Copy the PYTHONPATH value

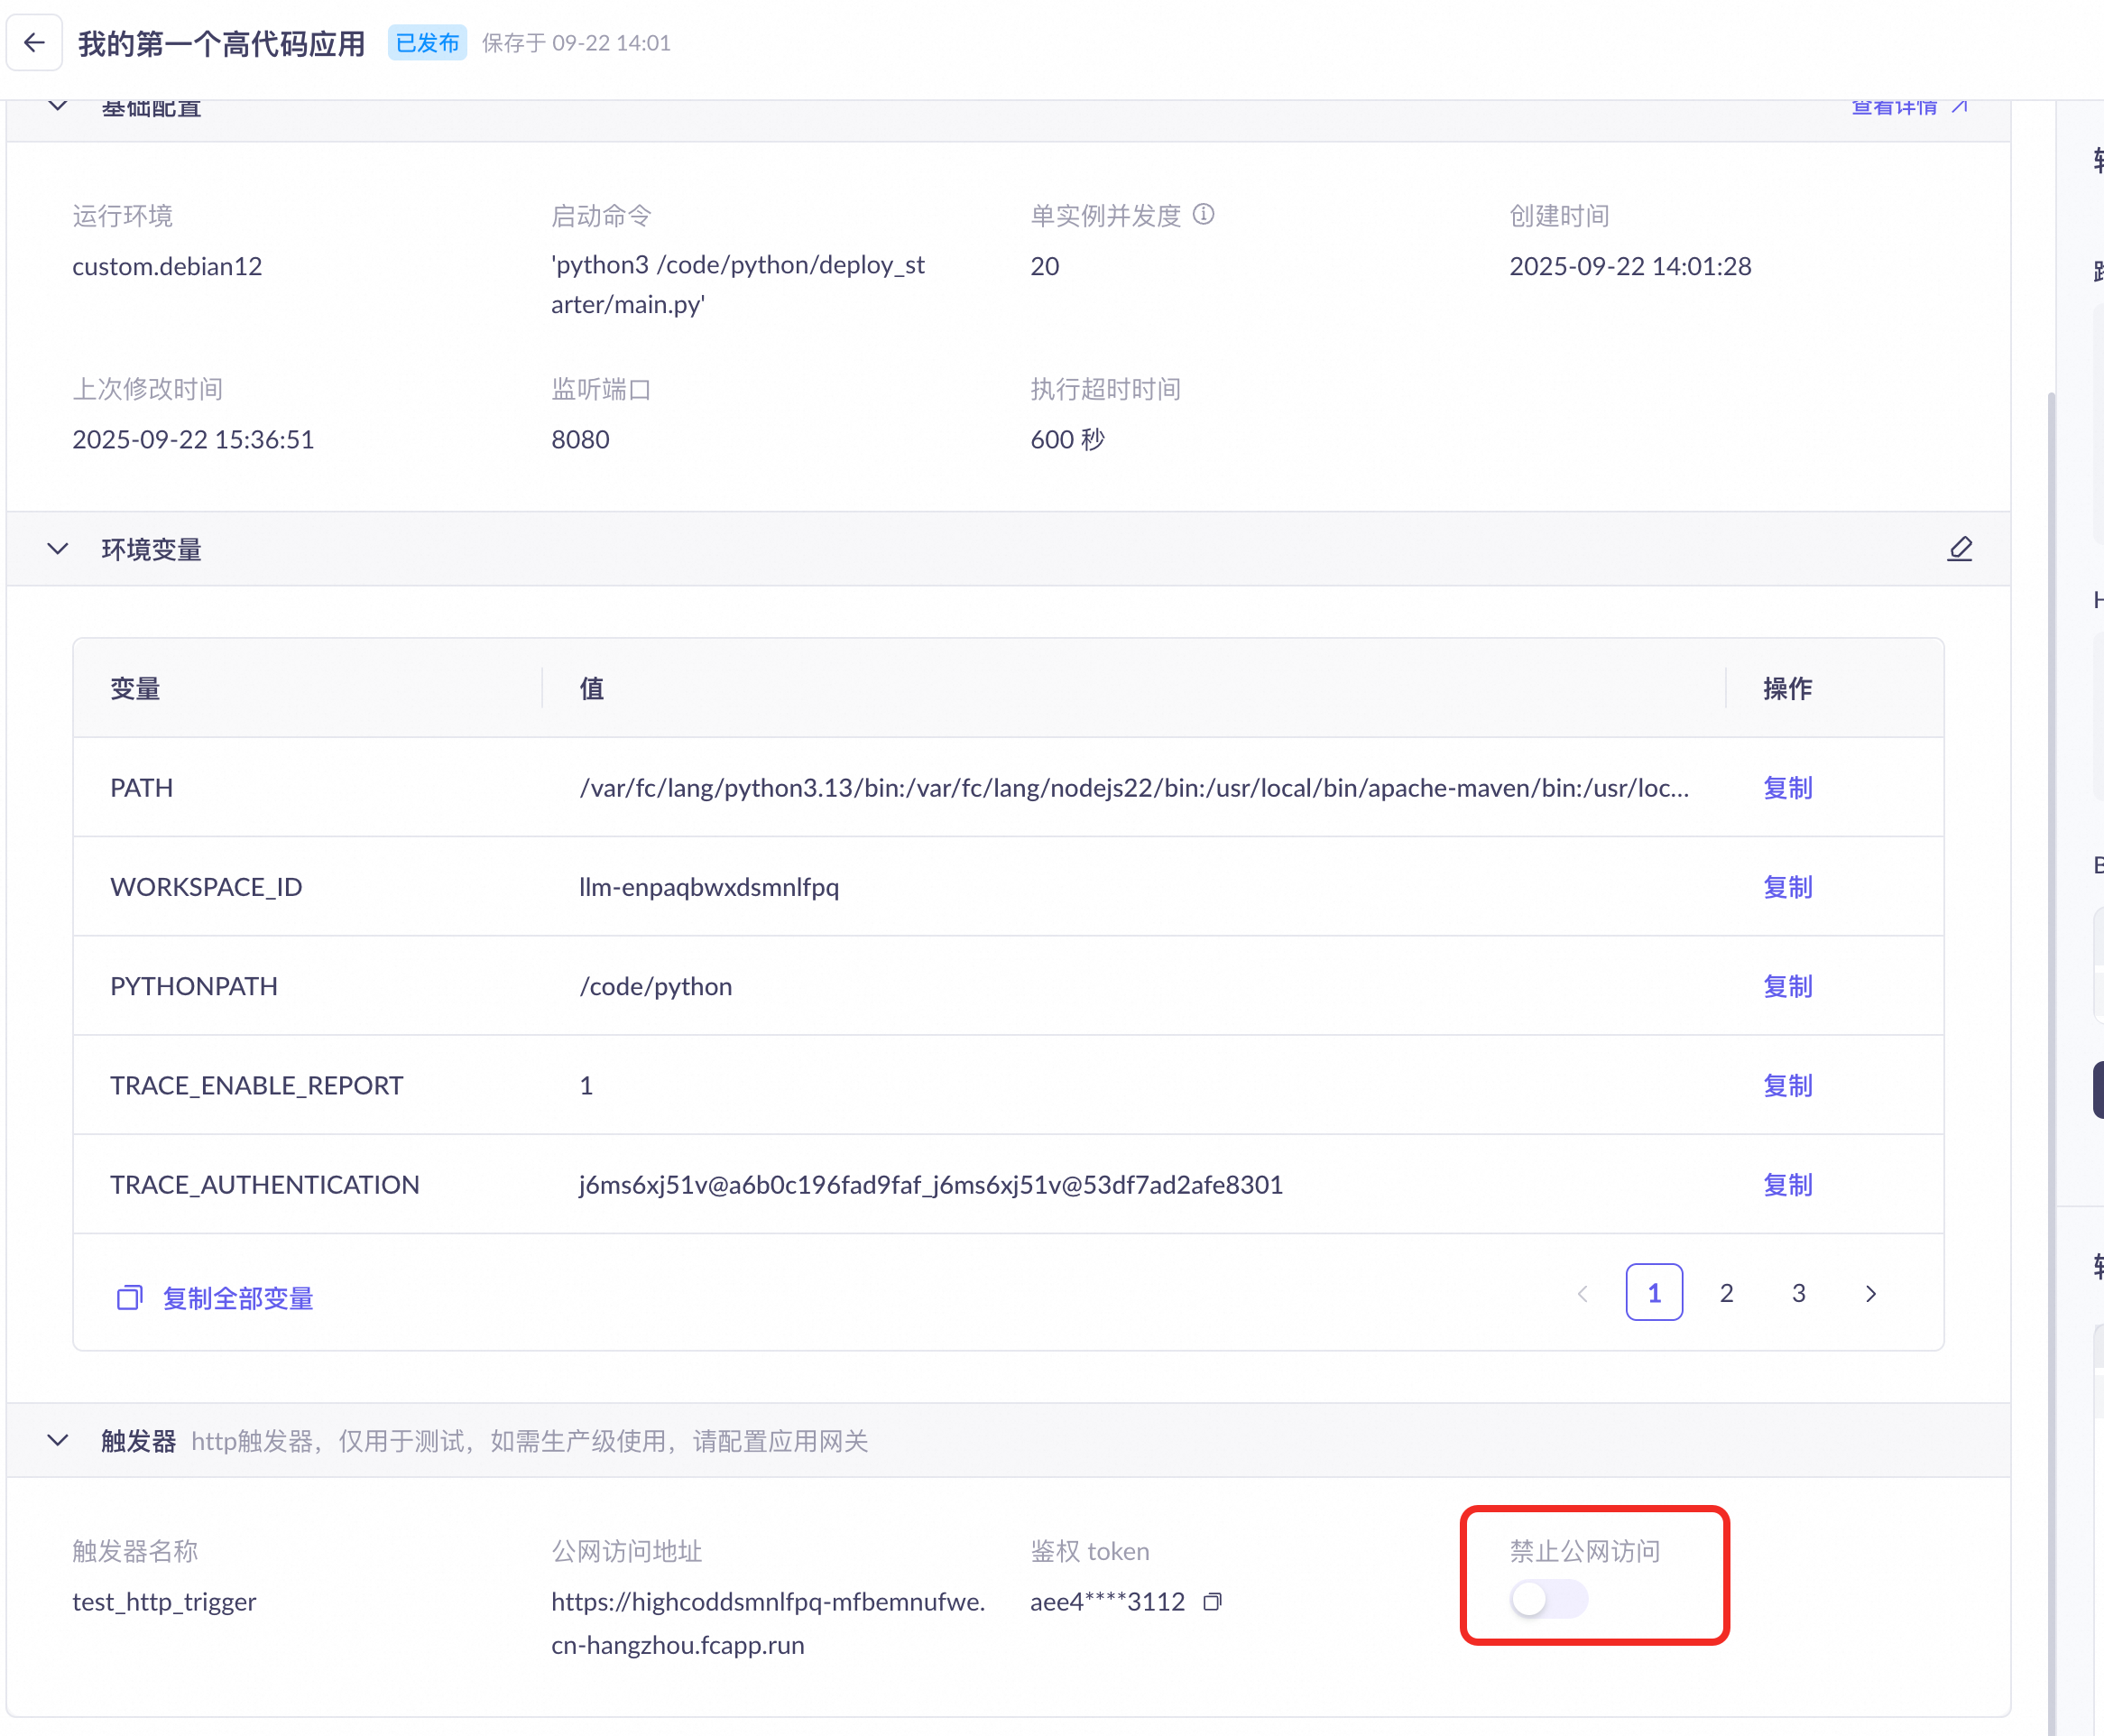(1787, 986)
